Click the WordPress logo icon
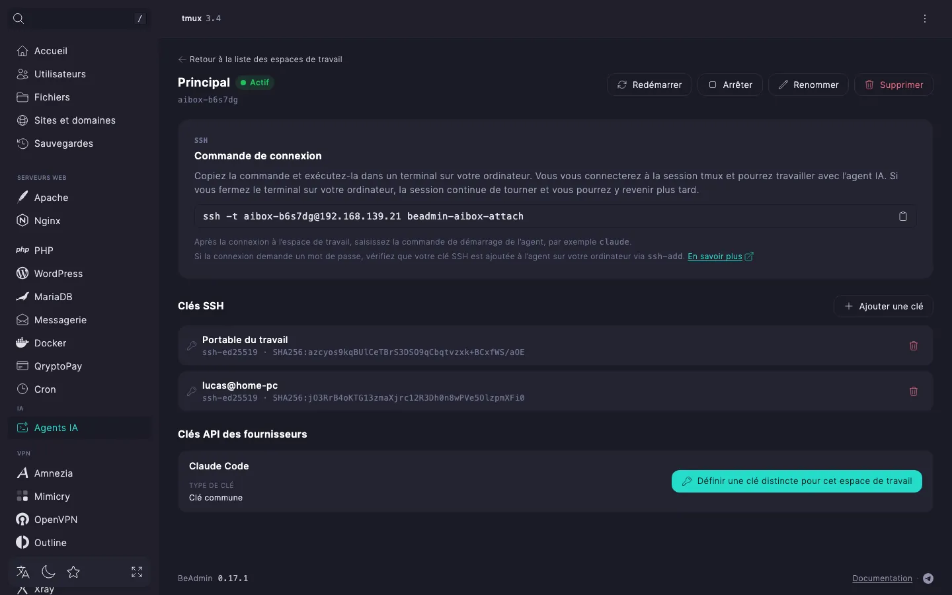The image size is (952, 595). [x=22, y=273]
